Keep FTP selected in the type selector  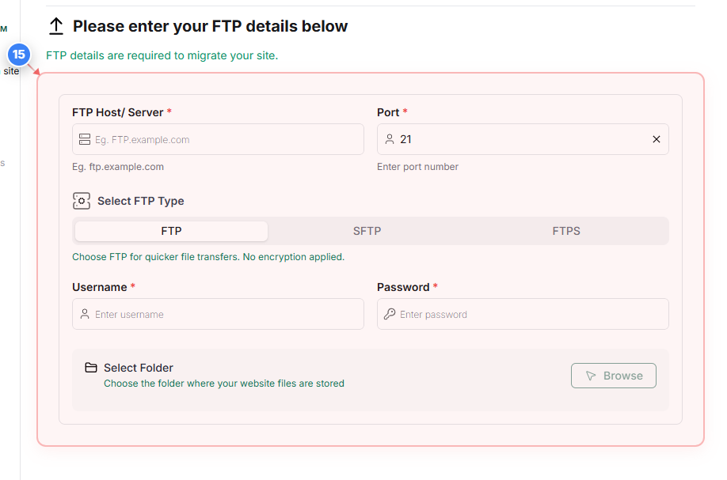point(170,231)
